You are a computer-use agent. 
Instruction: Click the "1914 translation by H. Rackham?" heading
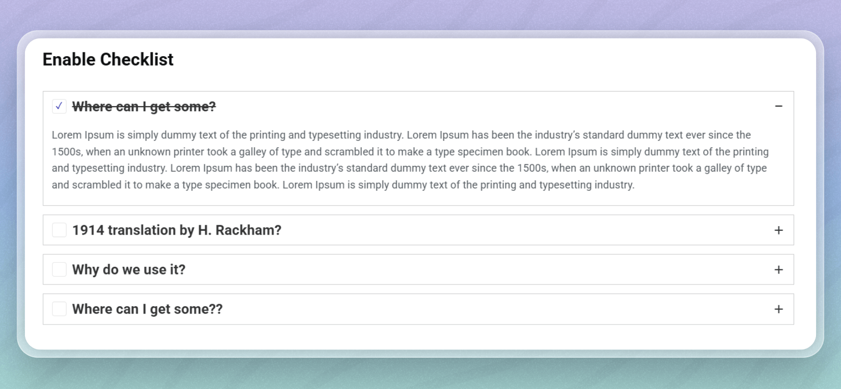pyautogui.click(x=176, y=230)
